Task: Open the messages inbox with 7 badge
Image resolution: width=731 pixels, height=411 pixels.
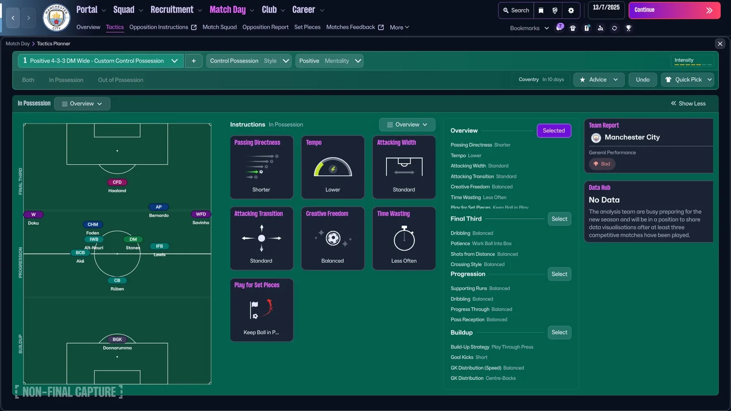Action: coord(559,28)
